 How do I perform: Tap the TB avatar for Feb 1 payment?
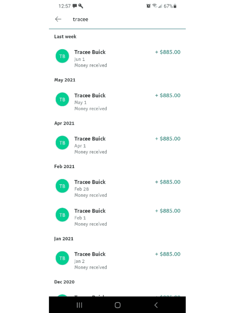(x=62, y=215)
